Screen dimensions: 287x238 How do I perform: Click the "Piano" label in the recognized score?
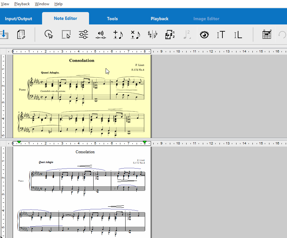[21, 181]
